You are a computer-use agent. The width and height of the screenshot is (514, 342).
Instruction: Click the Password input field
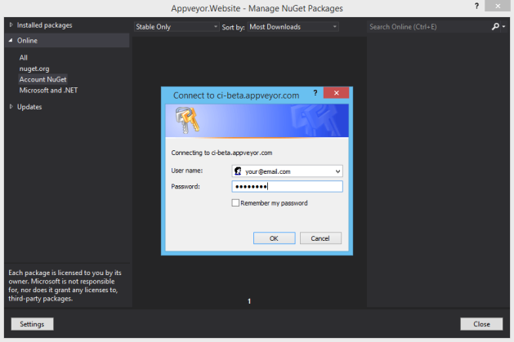287,187
